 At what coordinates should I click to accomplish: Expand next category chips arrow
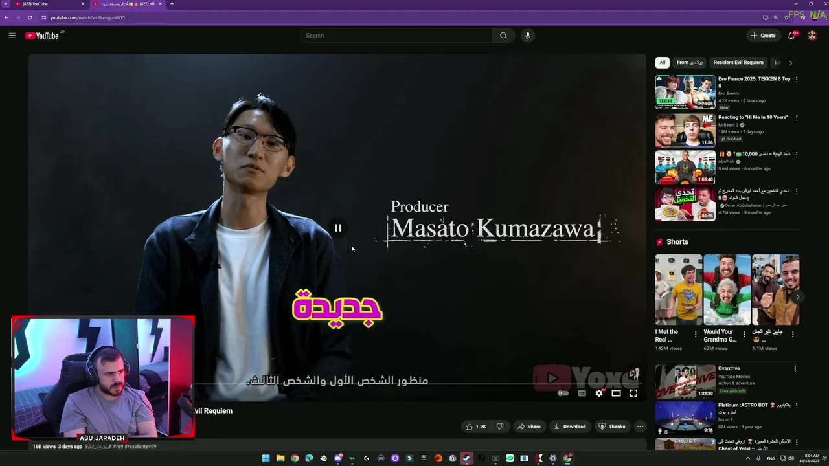pos(790,63)
